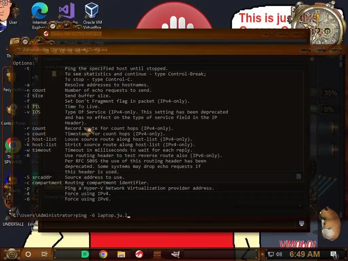The width and height of the screenshot is (348, 261).
Task: Open the green notes app on taskbar
Action: (85, 254)
